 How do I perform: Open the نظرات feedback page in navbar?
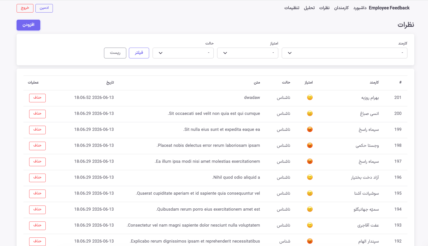point(324,8)
